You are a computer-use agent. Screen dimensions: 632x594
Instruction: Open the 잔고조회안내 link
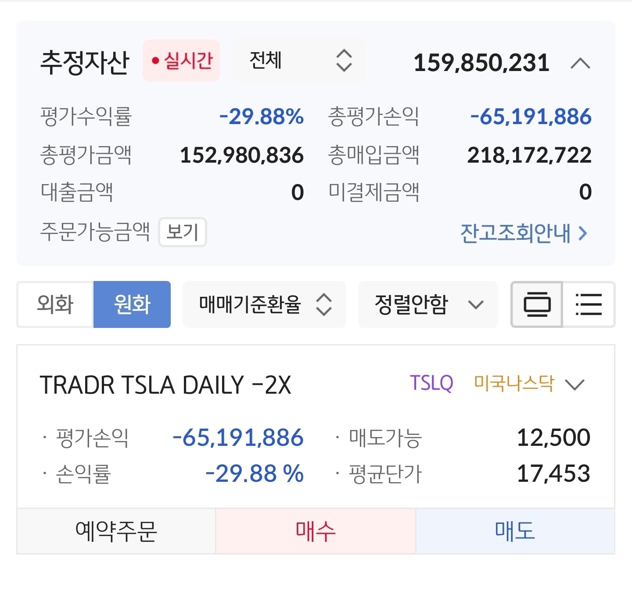point(515,233)
